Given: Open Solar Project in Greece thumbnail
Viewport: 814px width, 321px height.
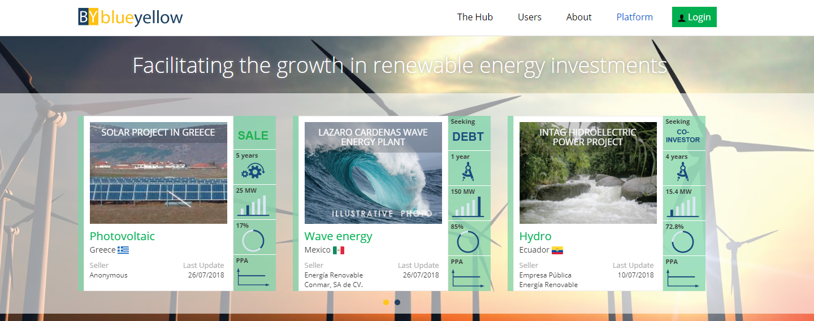Looking at the screenshot, I should tap(158, 173).
